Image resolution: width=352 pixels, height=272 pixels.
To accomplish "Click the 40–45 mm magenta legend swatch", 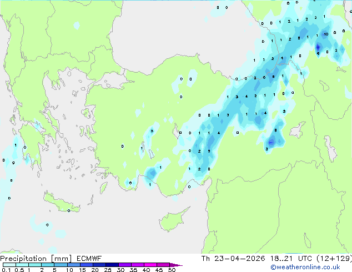I will 150,265.
